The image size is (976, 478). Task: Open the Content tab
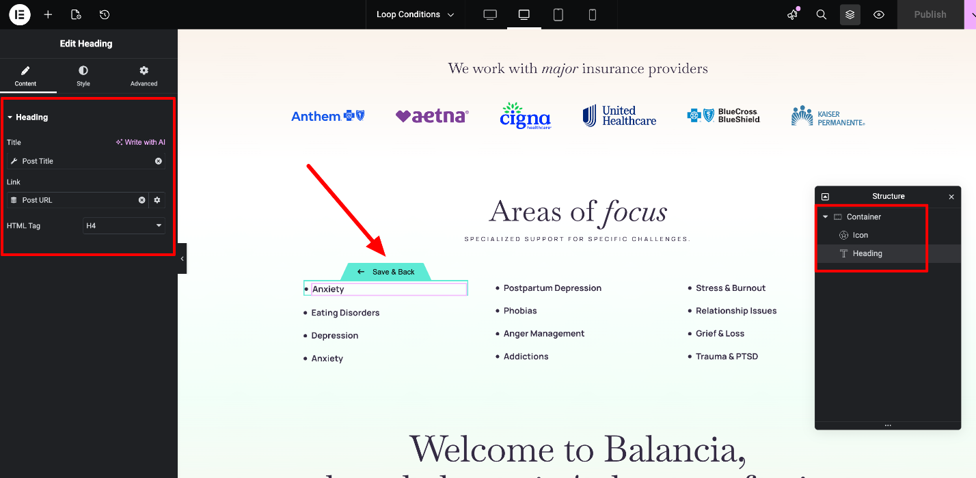(25, 76)
